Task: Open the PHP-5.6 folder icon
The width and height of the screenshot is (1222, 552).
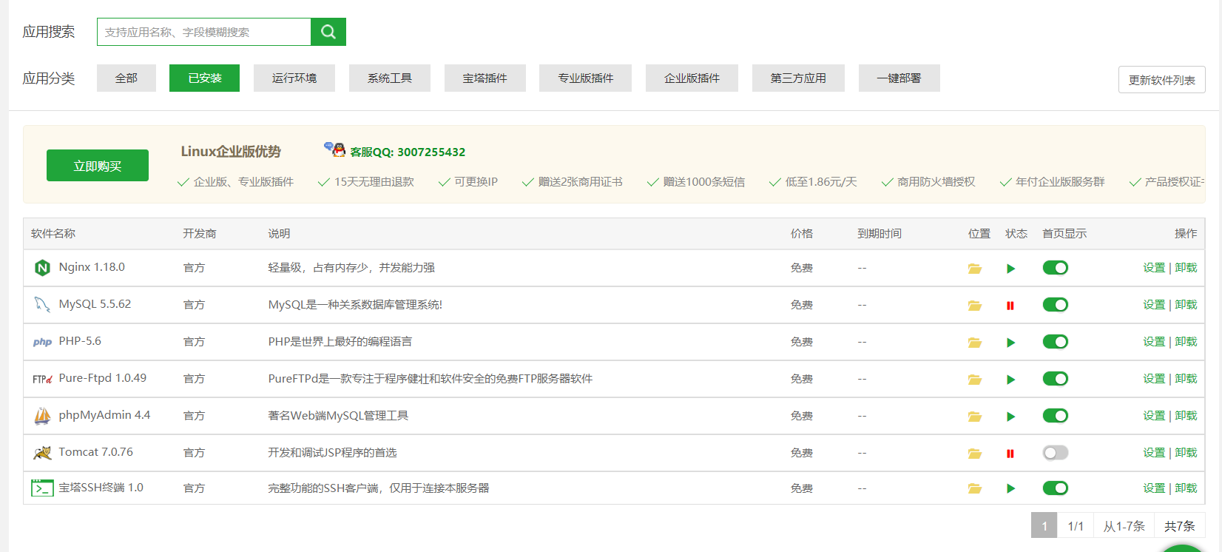Action: point(975,343)
